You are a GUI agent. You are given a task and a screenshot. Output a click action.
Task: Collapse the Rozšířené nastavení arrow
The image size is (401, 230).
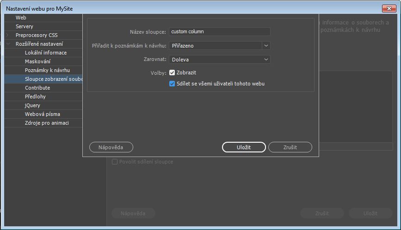coord(8,44)
